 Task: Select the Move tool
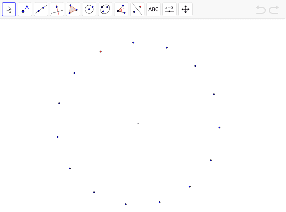click(x=9, y=9)
